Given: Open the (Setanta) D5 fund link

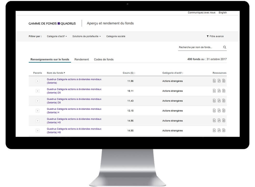Looking at the screenshot, I should [x=74, y=91].
